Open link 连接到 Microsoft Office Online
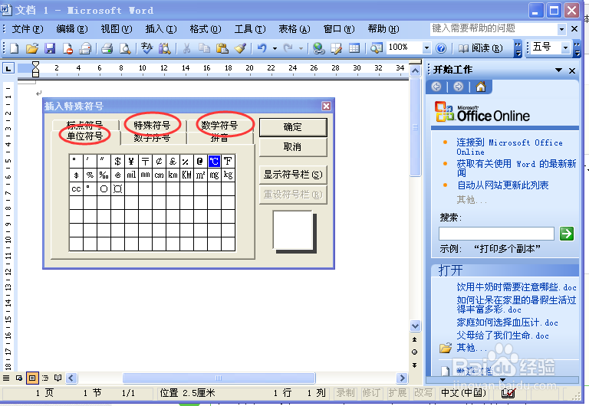Screen dimensions: 589x406 509,147
